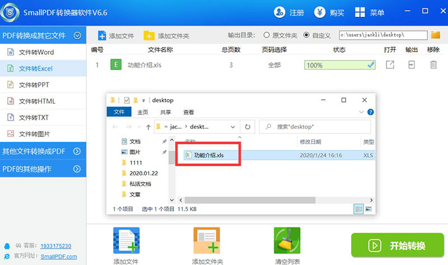Open the 菜单 menu grid icon
448x265 pixels.
360,12
